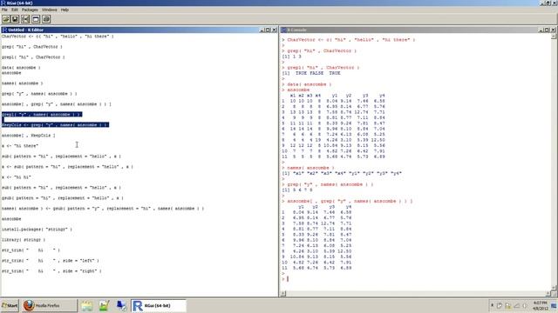This screenshot has width=558, height=313.
Task: Click editor line str_trim with side = "right"
Action: pyautogui.click(x=51, y=270)
